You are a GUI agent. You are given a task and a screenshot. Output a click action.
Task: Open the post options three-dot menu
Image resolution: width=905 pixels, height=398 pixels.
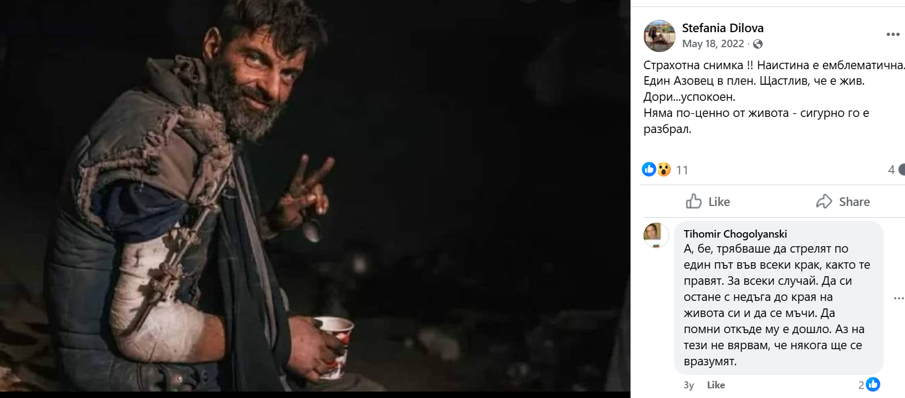893,34
